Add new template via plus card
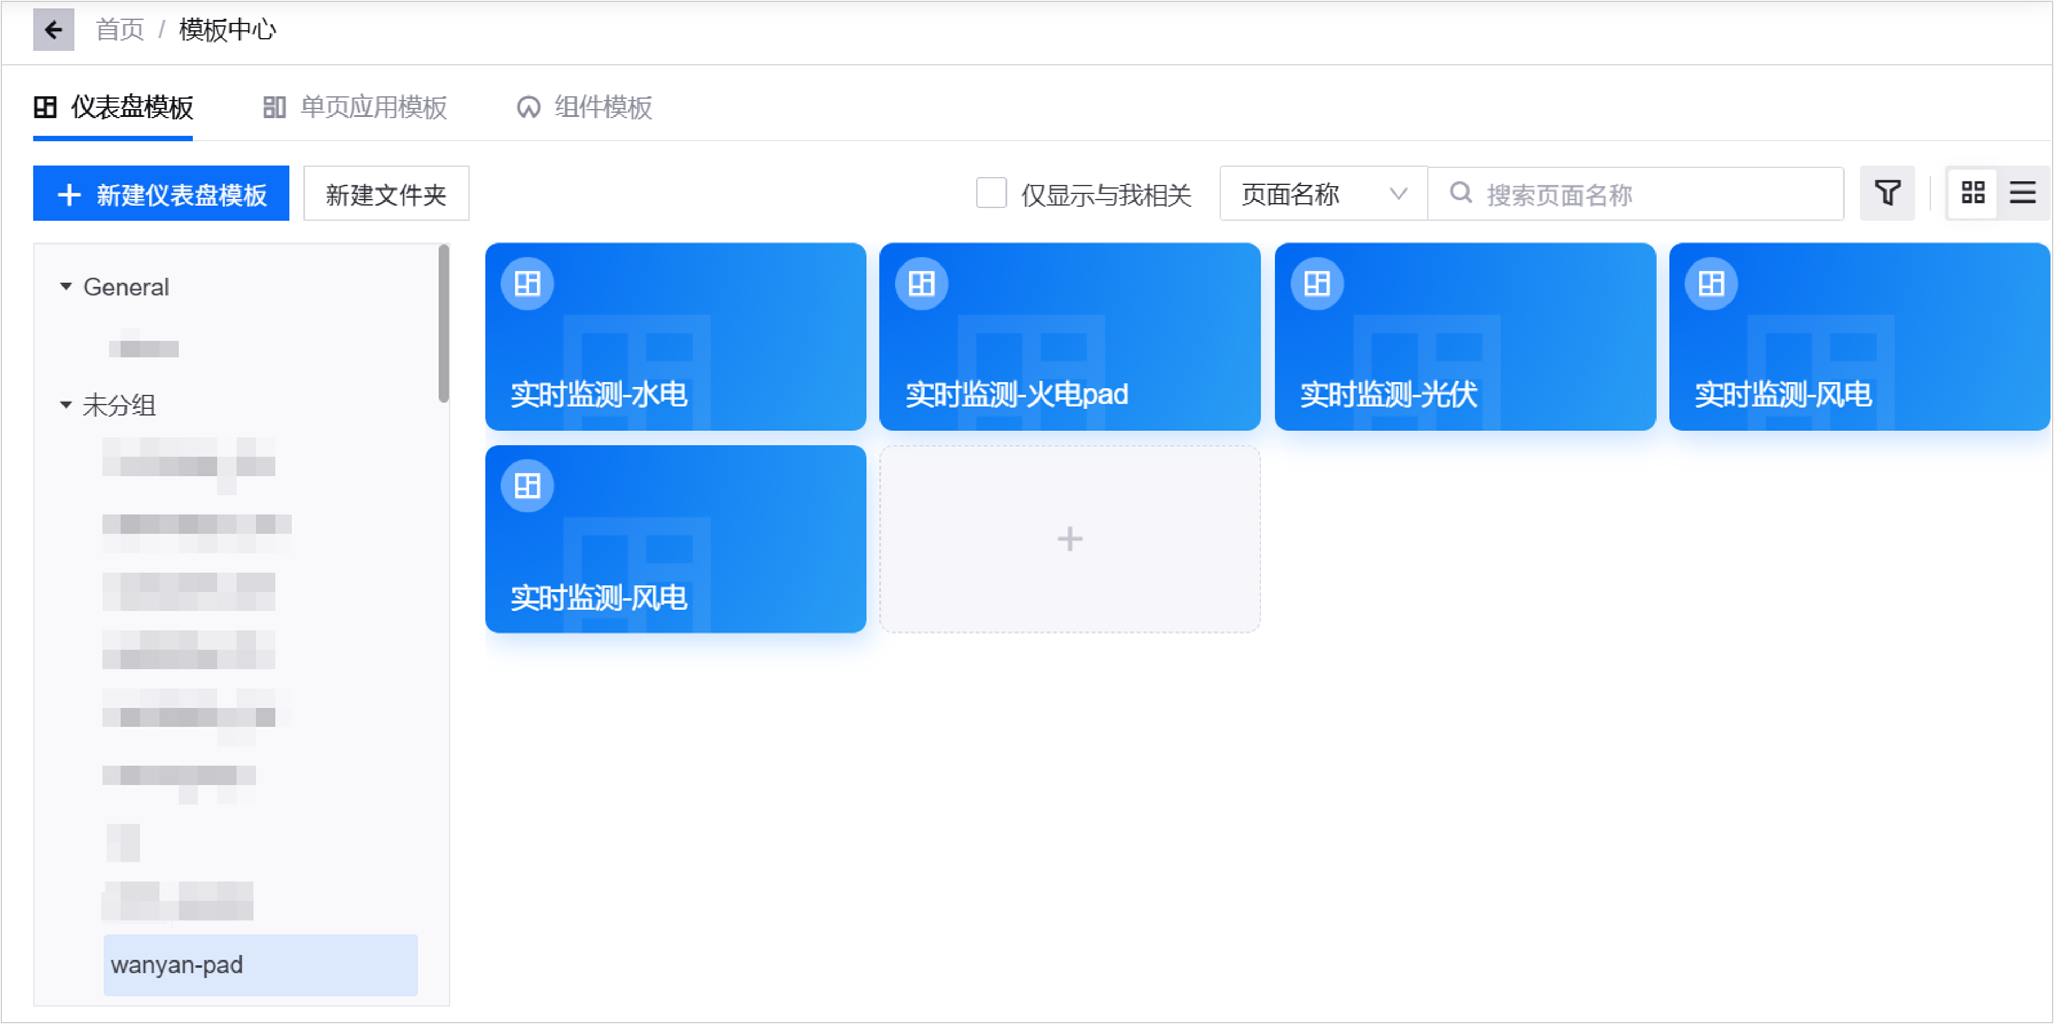 pos(1069,540)
